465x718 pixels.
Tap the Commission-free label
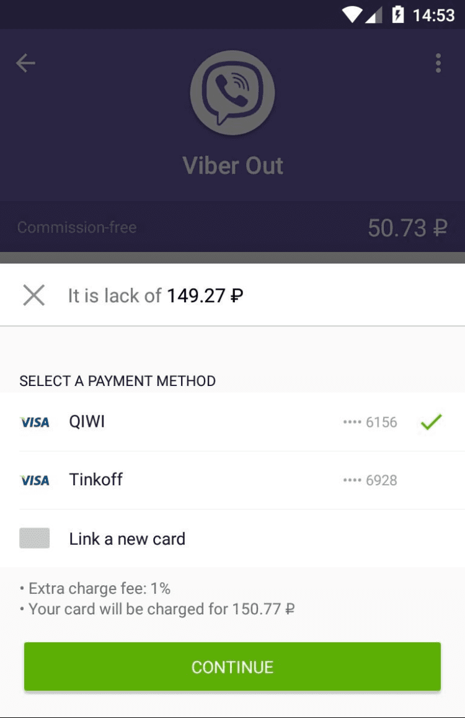coord(77,227)
